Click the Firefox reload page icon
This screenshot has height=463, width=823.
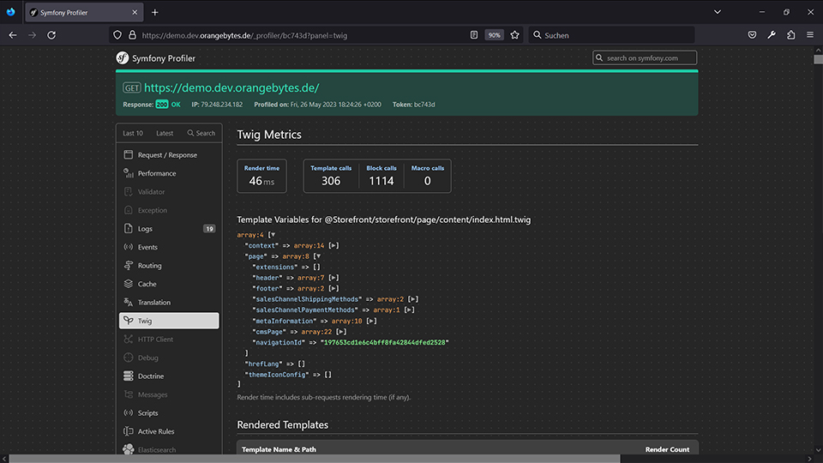click(51, 35)
